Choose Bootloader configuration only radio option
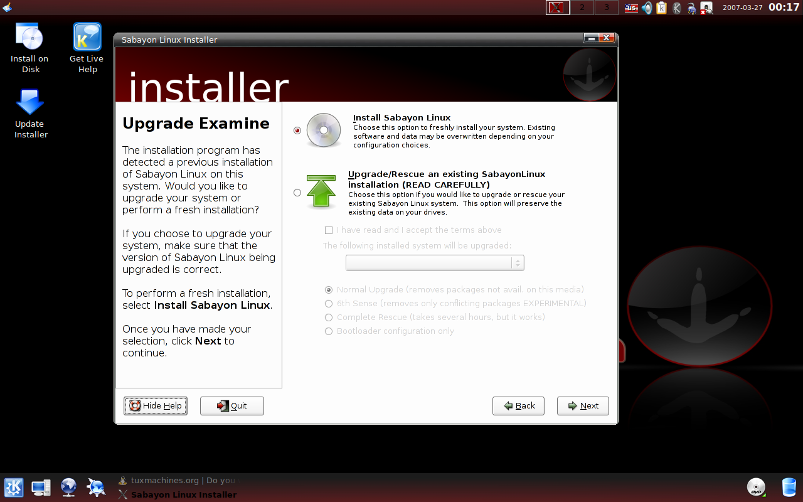Screen dimensions: 803x502 pos(328,331)
